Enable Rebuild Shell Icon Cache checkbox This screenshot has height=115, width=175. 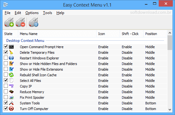6,74
